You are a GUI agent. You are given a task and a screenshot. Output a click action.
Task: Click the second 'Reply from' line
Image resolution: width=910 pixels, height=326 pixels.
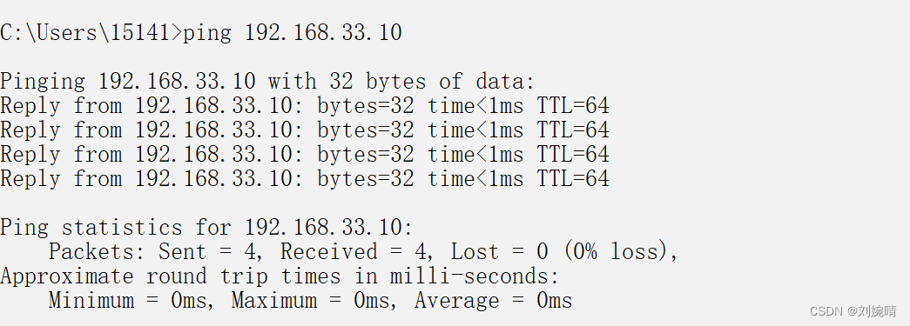(305, 130)
